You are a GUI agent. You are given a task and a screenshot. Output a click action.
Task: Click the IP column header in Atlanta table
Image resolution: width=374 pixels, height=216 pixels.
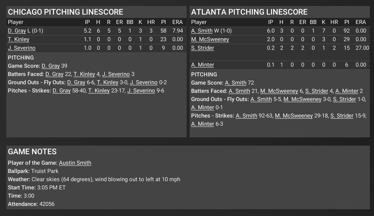(x=270, y=22)
